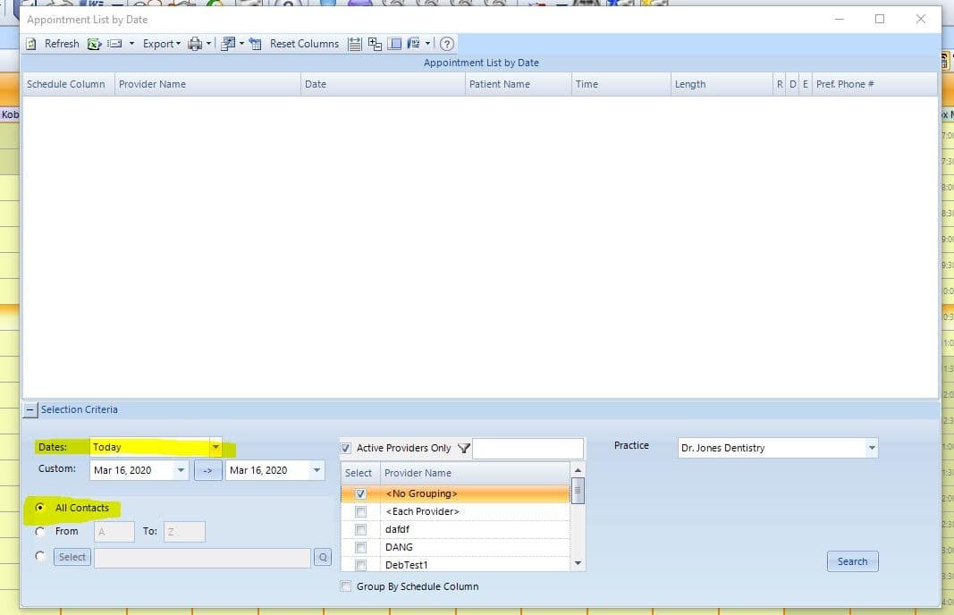This screenshot has height=615, width=954.
Task: Close the Appointment List by Date window
Action: point(921,19)
